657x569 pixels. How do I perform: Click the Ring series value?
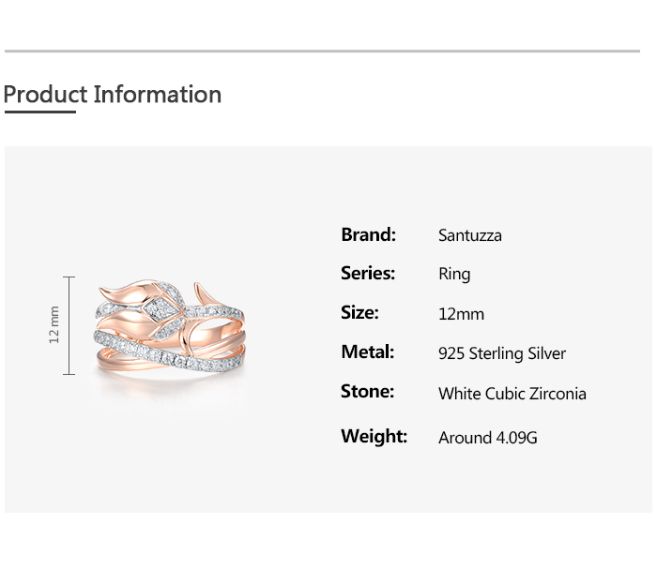[454, 275]
